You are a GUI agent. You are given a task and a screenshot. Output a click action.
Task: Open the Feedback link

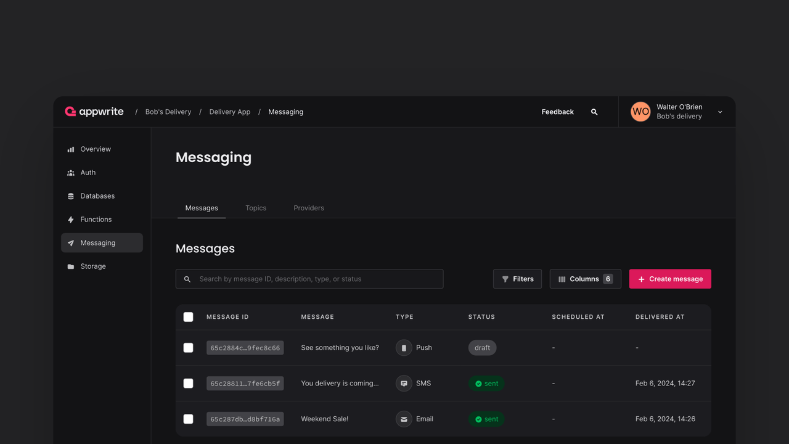pos(557,112)
